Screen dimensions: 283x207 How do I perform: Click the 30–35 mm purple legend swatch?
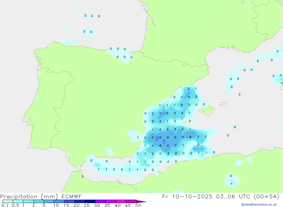pyautogui.click(x=100, y=201)
